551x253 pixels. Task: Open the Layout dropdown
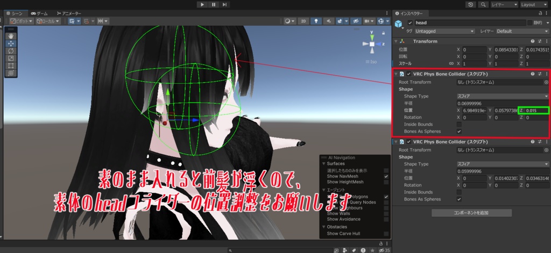pos(533,4)
